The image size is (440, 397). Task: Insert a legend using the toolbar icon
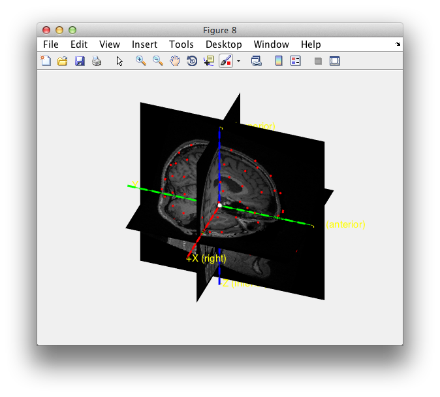(296, 61)
